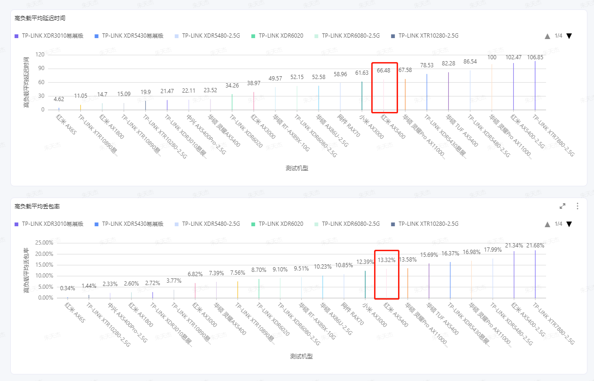The width and height of the screenshot is (594, 381).
Task: Click the 1/4 legend page indicator in 延迟时间 chart
Action: click(x=558, y=36)
